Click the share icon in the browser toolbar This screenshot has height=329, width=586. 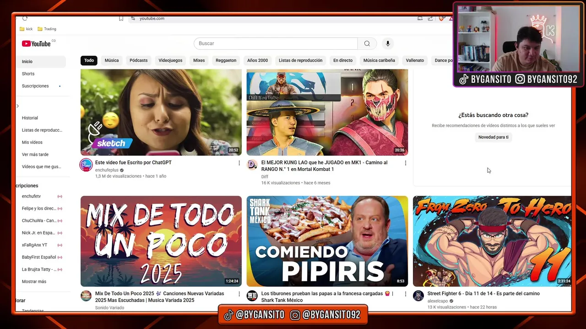click(x=430, y=18)
